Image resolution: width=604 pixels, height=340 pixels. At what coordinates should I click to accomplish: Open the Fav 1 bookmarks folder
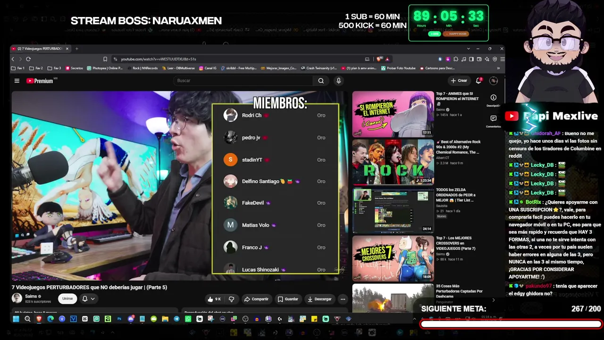(18, 68)
